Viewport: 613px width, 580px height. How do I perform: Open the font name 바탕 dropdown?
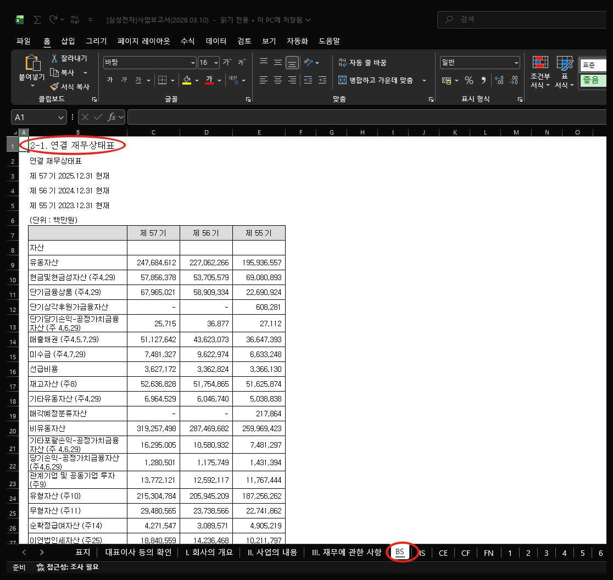193,63
